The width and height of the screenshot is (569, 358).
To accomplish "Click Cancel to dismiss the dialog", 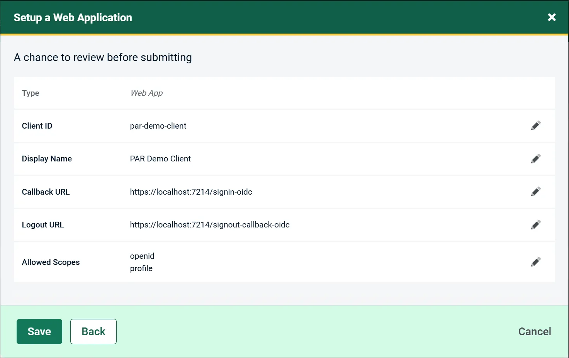I will [x=534, y=331].
